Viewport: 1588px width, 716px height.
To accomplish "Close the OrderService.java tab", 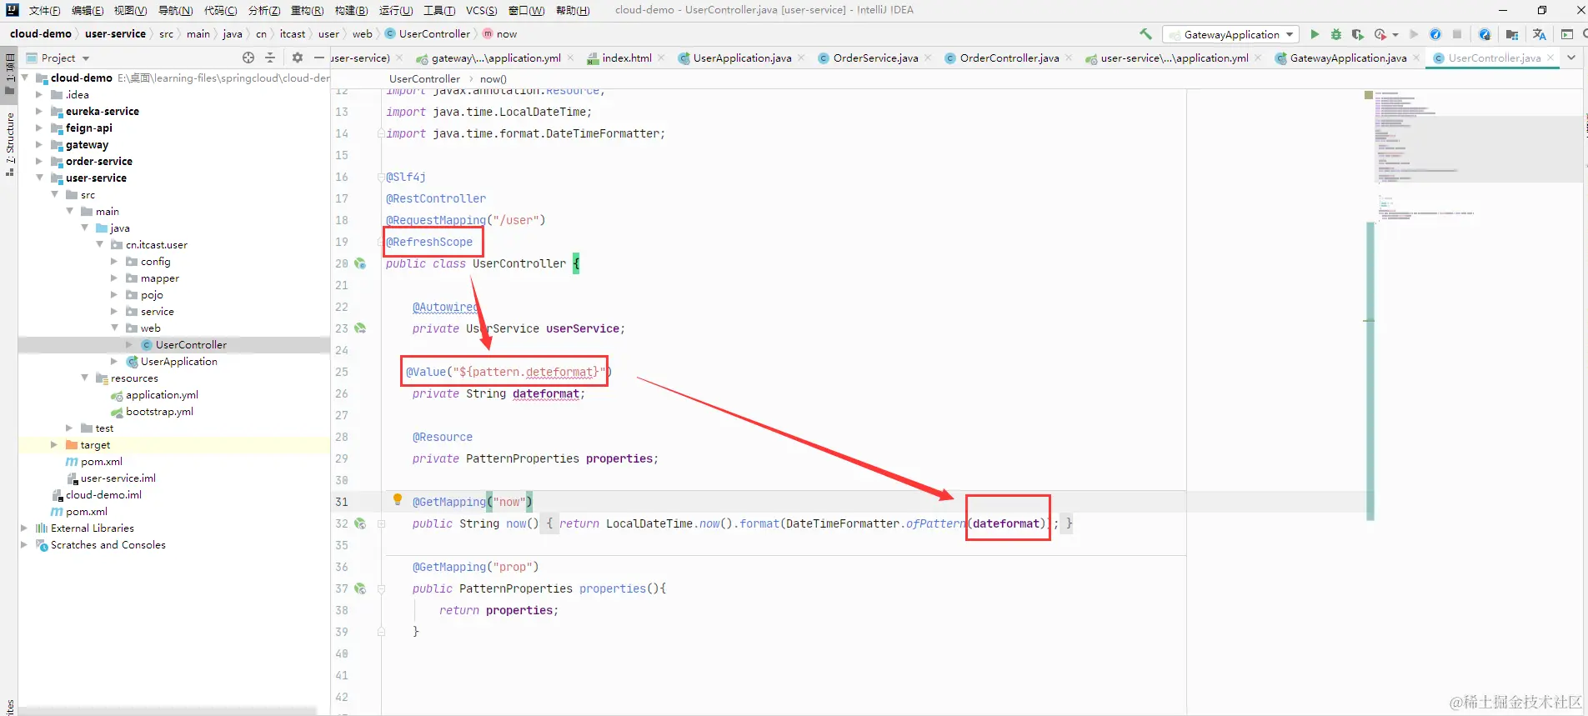I will tap(928, 58).
